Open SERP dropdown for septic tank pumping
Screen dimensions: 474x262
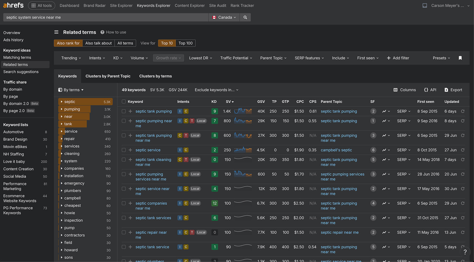[x=404, y=111]
